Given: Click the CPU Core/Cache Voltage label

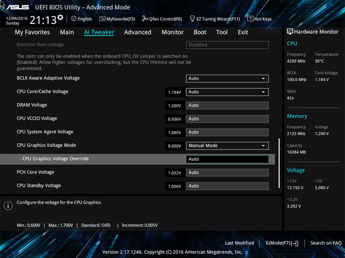Looking at the screenshot, I should coord(43,91).
